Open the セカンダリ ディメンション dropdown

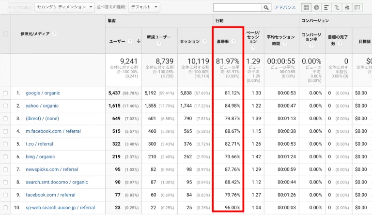(64, 7)
